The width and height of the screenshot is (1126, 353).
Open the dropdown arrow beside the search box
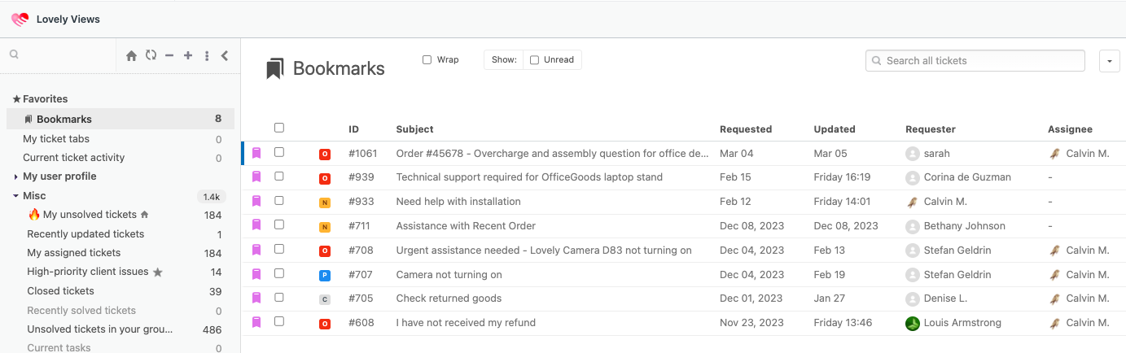pos(1110,61)
